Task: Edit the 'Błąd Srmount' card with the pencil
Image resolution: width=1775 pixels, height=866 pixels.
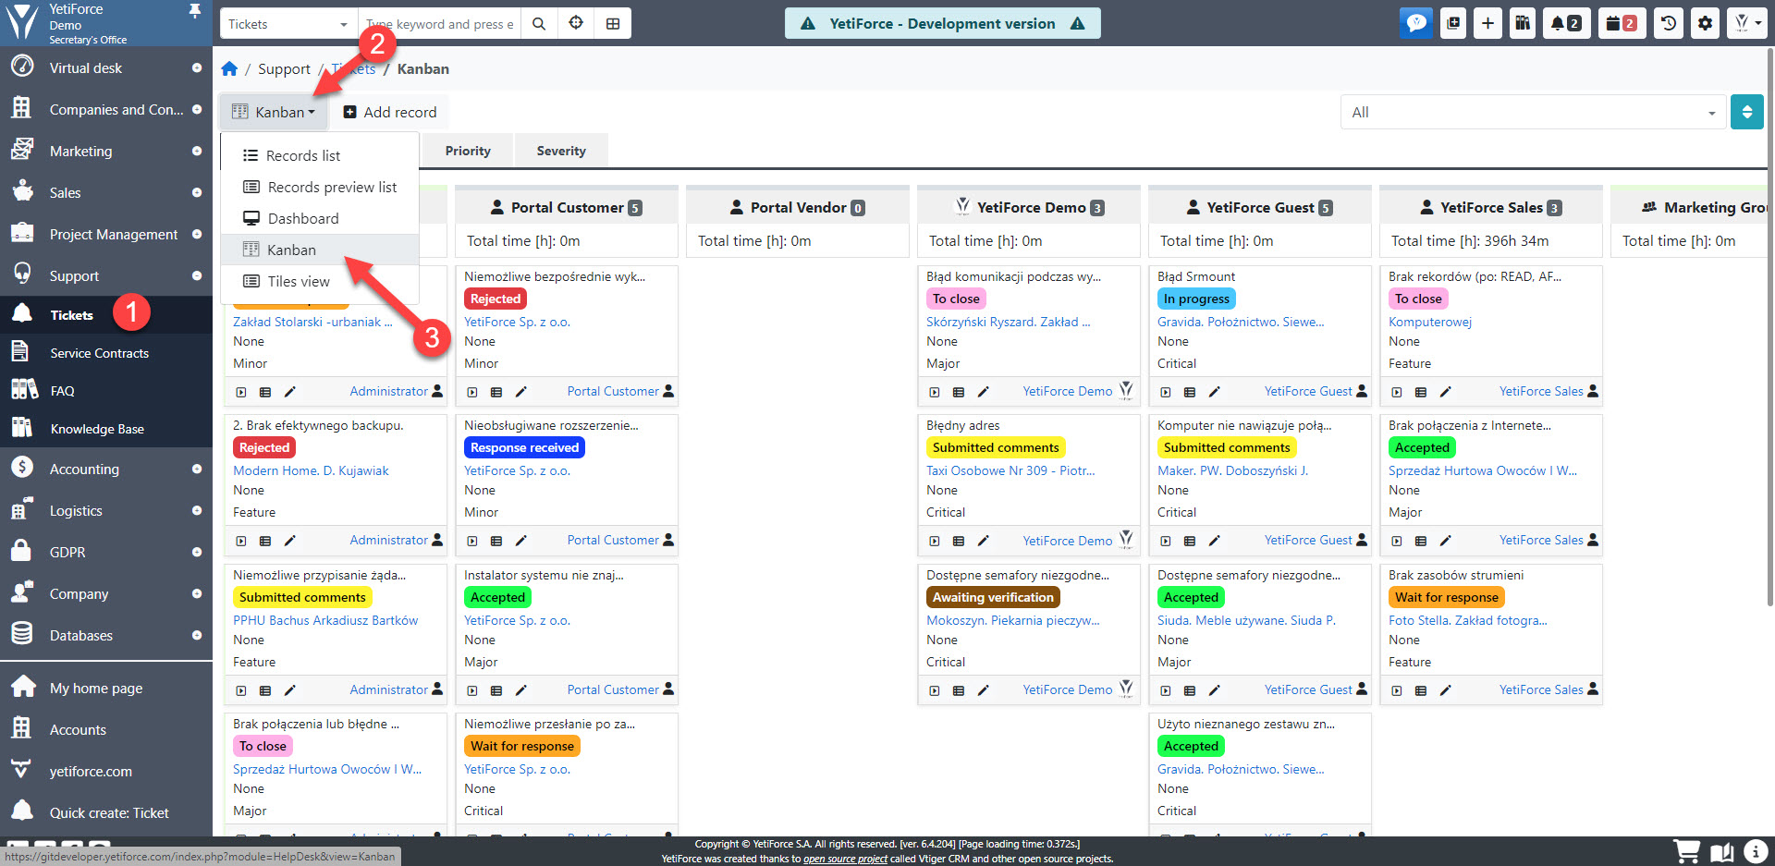Action: click(1214, 392)
